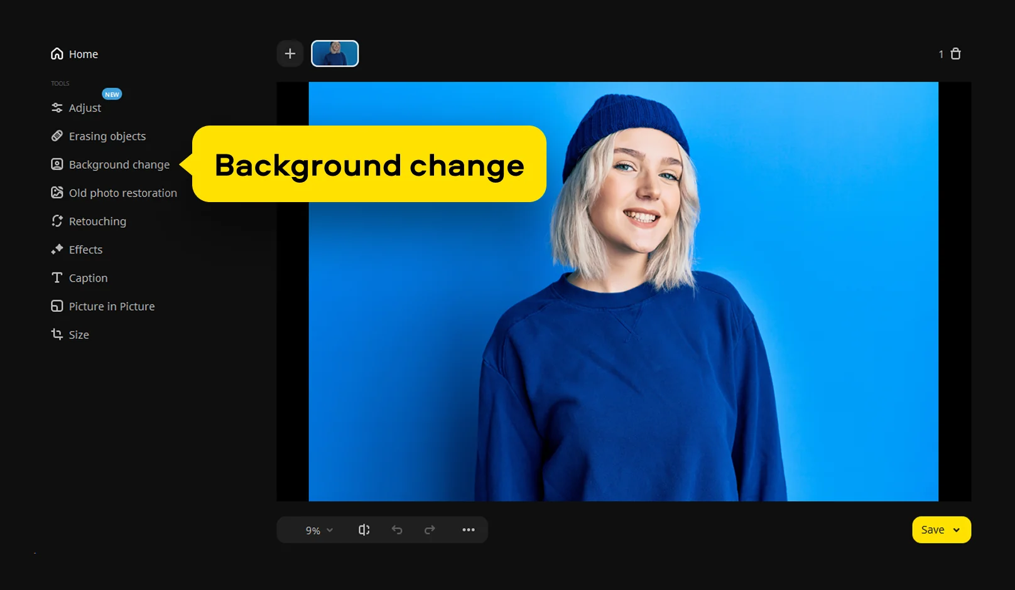The image size is (1015, 590).
Task: Open the Size crop tool icon
Action: point(57,335)
